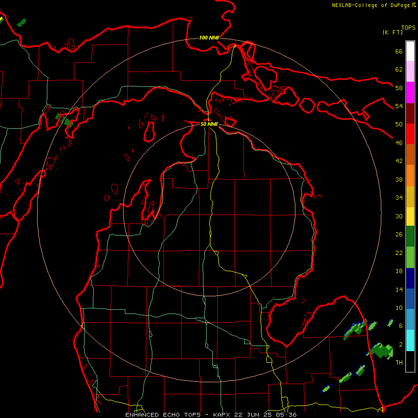418x418 pixels.
Task: Click the navy blue legend segment
Action: (x=410, y=278)
